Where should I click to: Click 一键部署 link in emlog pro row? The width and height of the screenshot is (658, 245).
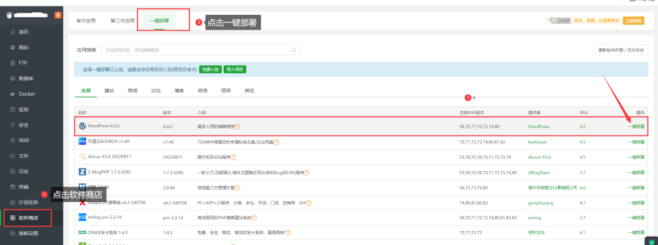click(x=636, y=218)
